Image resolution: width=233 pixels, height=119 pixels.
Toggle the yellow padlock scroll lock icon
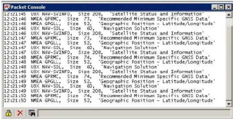[x=9, y=113]
